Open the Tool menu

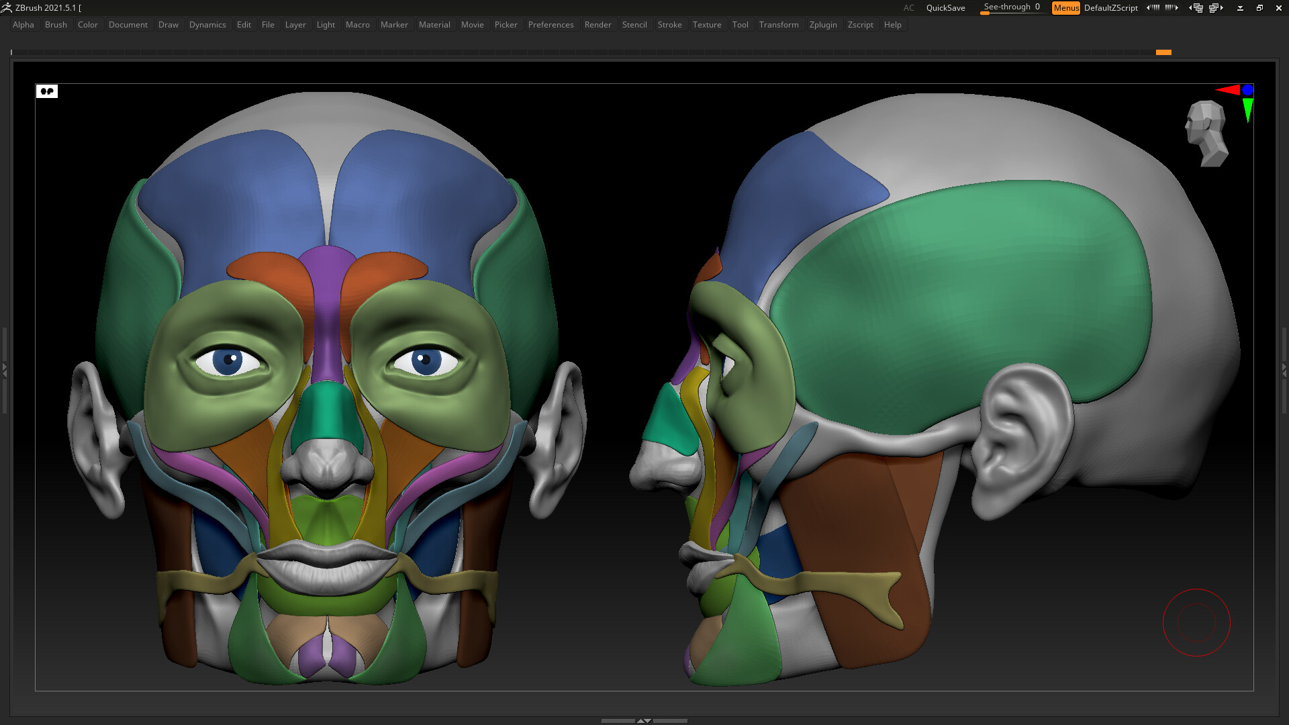point(741,24)
